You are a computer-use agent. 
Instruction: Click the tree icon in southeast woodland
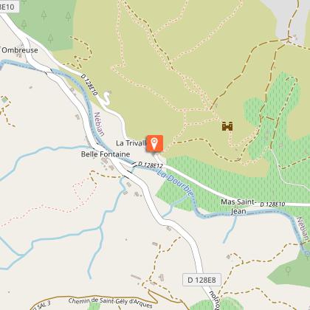(288, 271)
